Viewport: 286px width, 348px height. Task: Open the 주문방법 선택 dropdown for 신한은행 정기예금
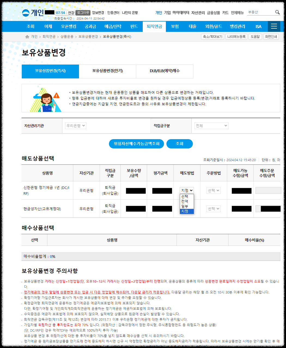coord(213,190)
